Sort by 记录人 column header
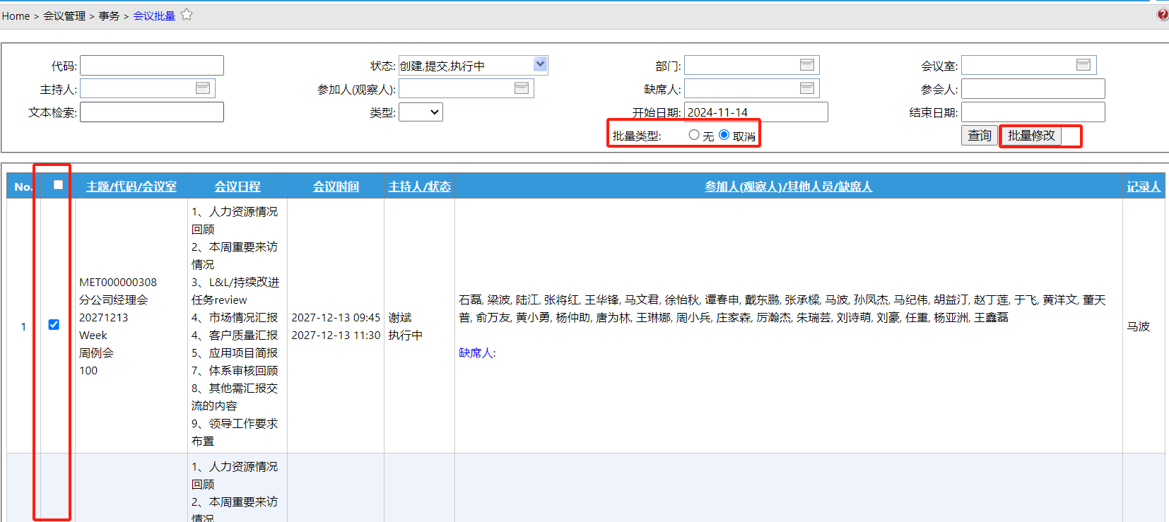1169x522 pixels. tap(1144, 186)
